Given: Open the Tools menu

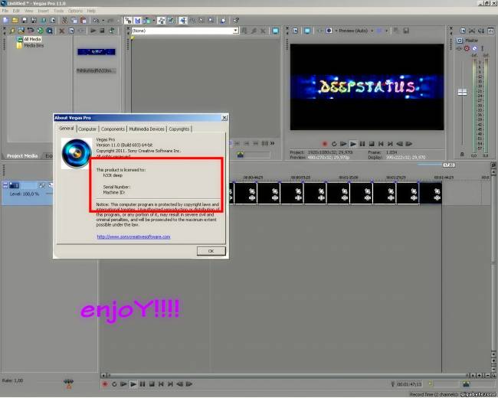Looking at the screenshot, I should click(x=59, y=11).
